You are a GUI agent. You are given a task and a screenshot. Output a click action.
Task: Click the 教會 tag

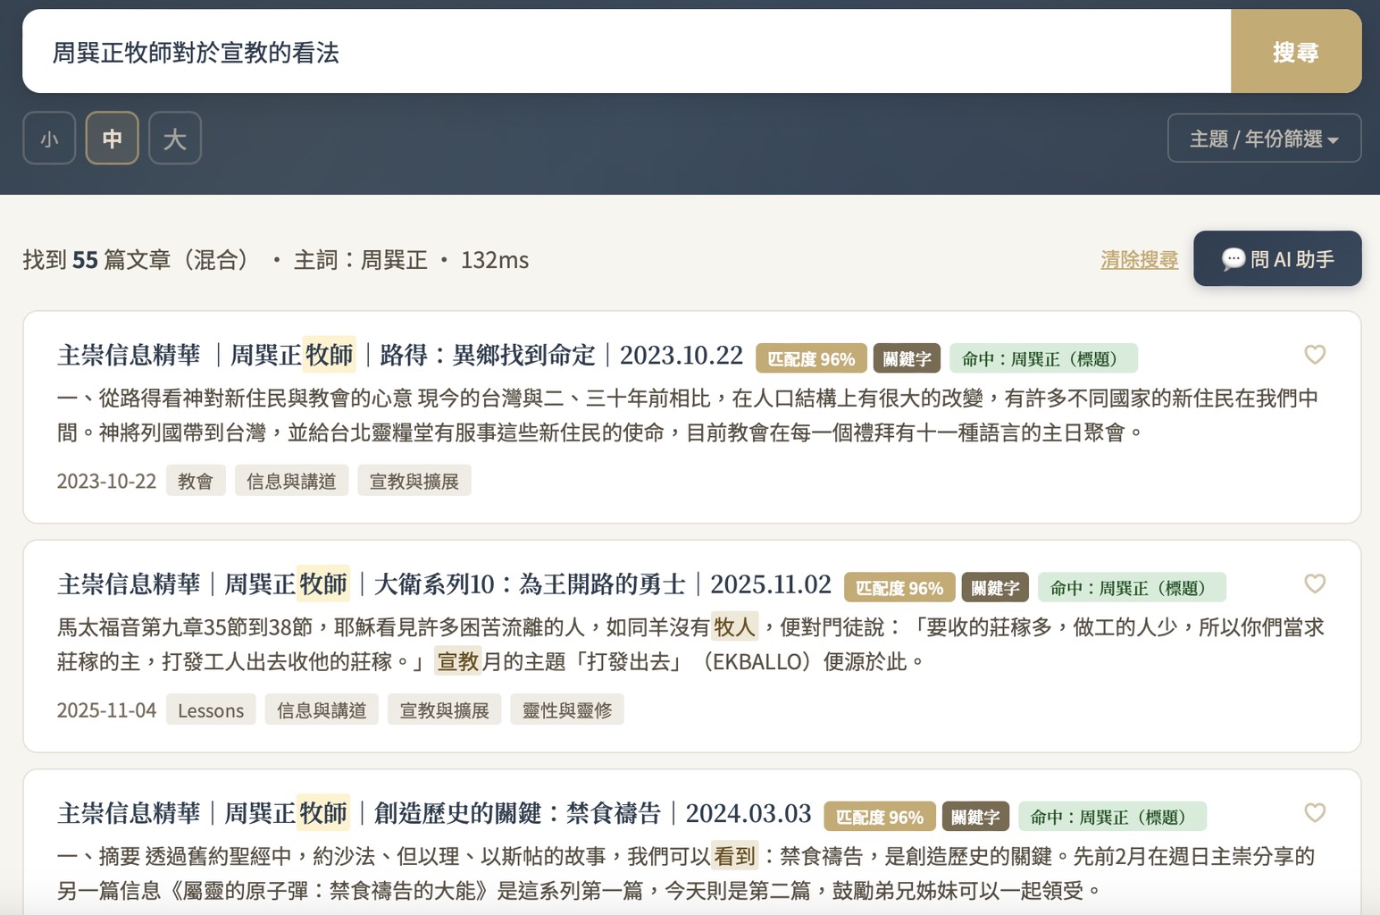pyautogui.click(x=196, y=482)
